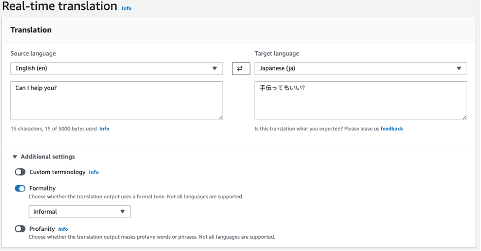Click the Additional settings triangle icon
The height and width of the screenshot is (251, 481).
coord(14,157)
